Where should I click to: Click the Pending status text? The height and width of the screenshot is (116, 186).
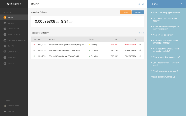point(94,45)
